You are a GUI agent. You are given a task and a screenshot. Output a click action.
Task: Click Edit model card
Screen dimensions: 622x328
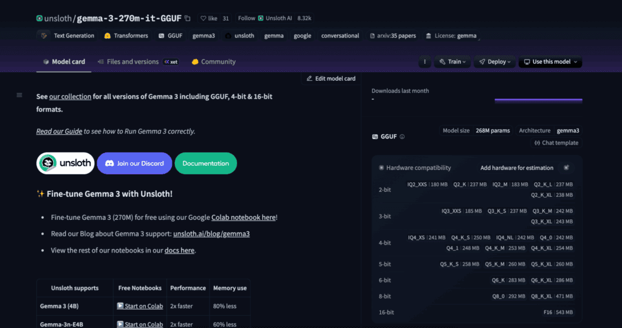coord(331,78)
